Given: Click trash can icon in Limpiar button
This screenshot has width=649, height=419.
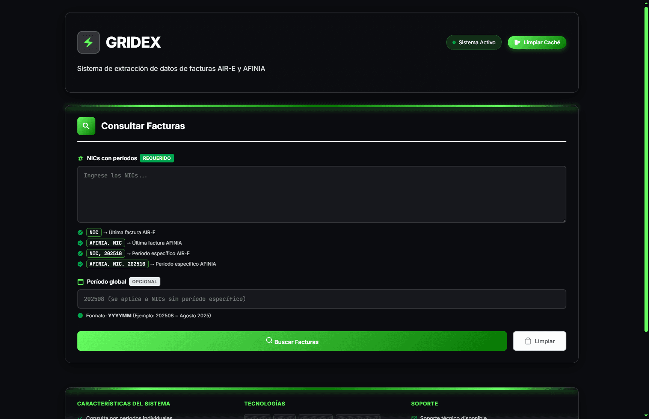Looking at the screenshot, I should pyautogui.click(x=528, y=341).
